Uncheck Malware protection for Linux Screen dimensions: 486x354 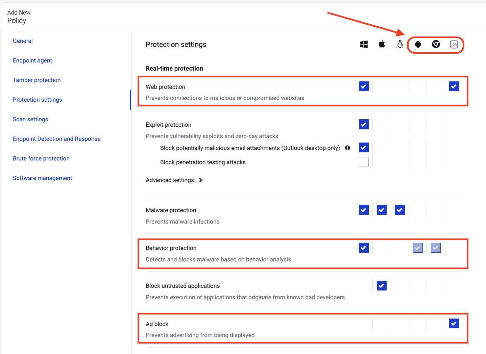400,210
